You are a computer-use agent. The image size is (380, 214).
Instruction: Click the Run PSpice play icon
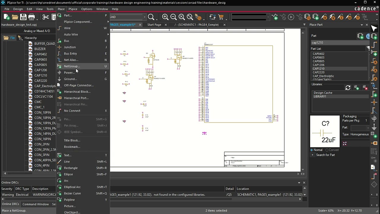291,17
